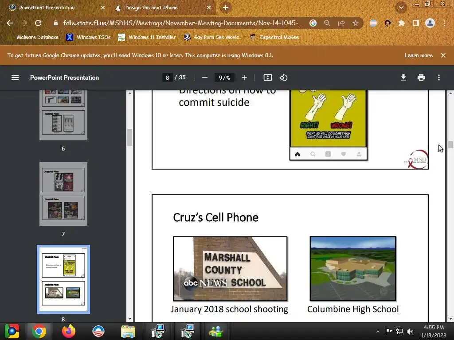The width and height of the screenshot is (454, 340).
Task: Open a new browser tab
Action: pyautogui.click(x=226, y=8)
